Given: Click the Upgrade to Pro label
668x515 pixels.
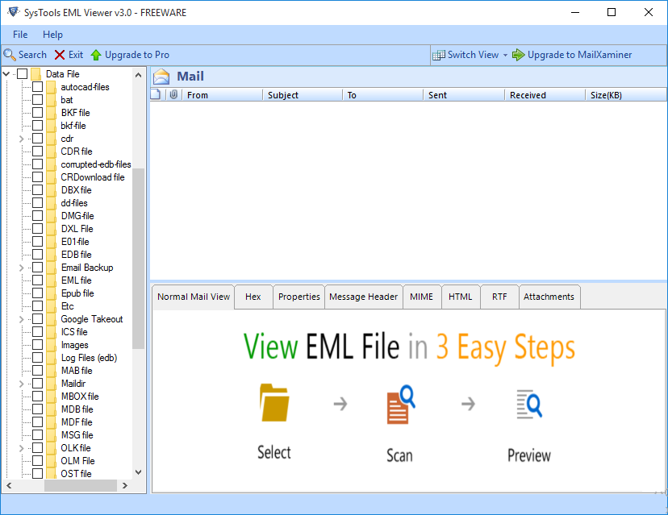Looking at the screenshot, I should pos(137,55).
